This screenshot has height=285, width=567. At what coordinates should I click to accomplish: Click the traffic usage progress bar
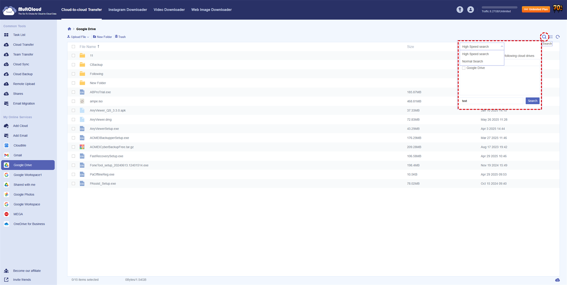[499, 7]
